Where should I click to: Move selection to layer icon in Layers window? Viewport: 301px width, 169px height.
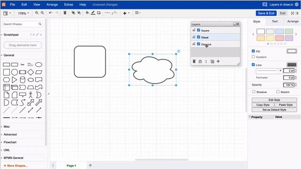coord(200,61)
